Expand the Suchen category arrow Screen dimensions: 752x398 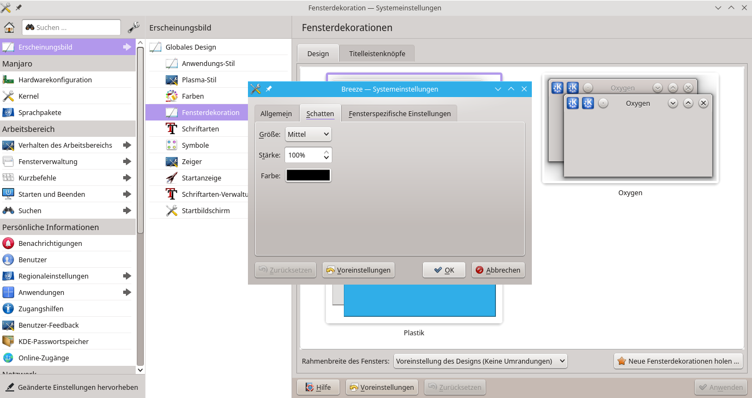tap(127, 210)
